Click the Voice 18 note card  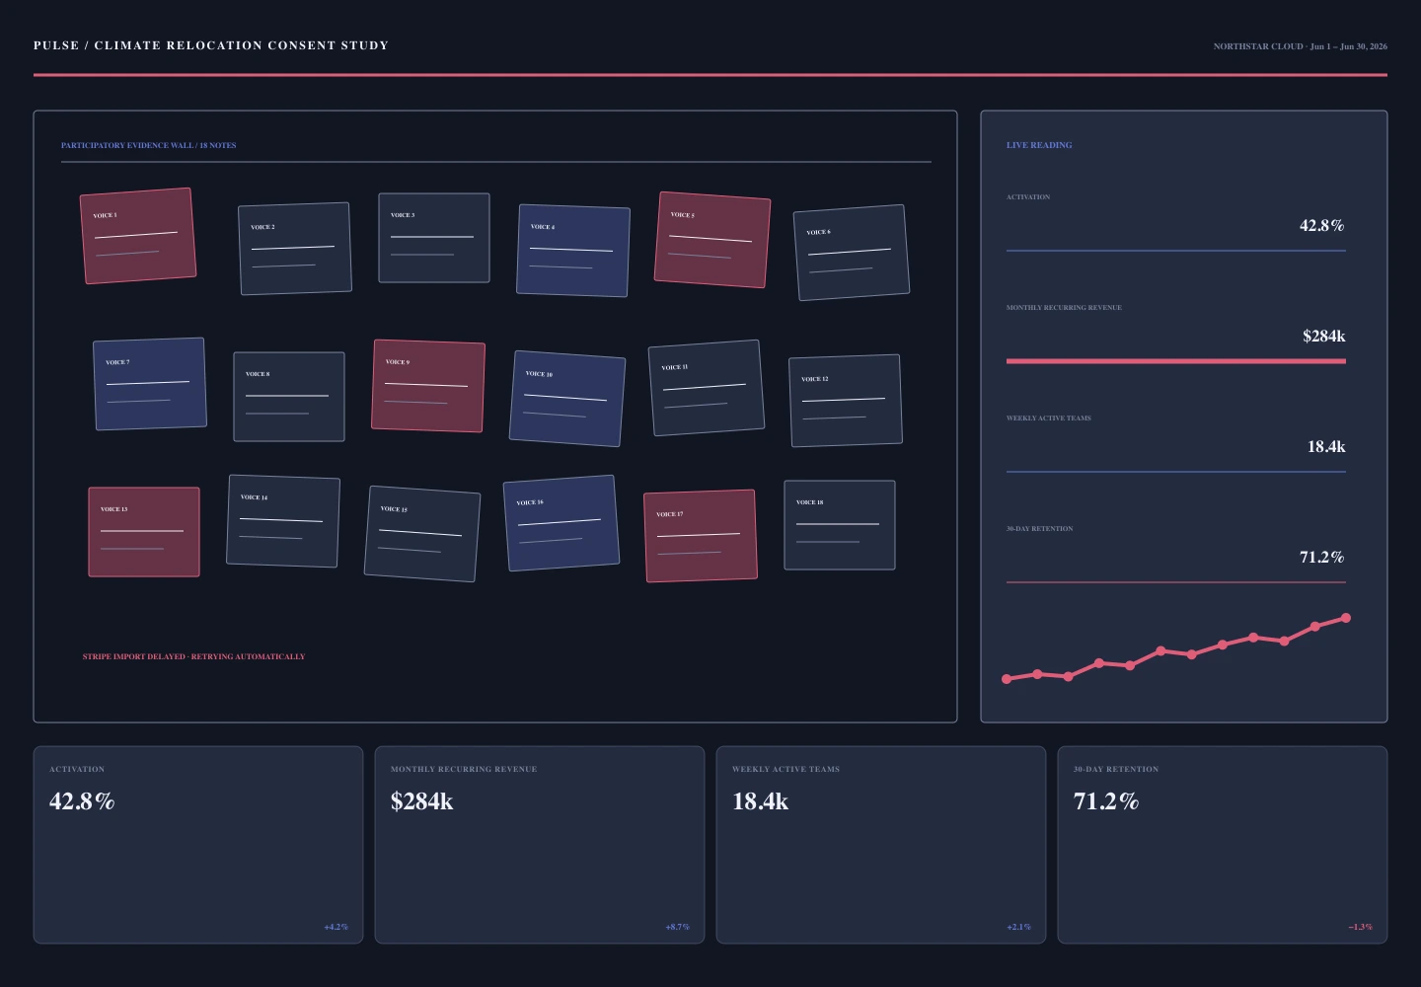(x=840, y=525)
